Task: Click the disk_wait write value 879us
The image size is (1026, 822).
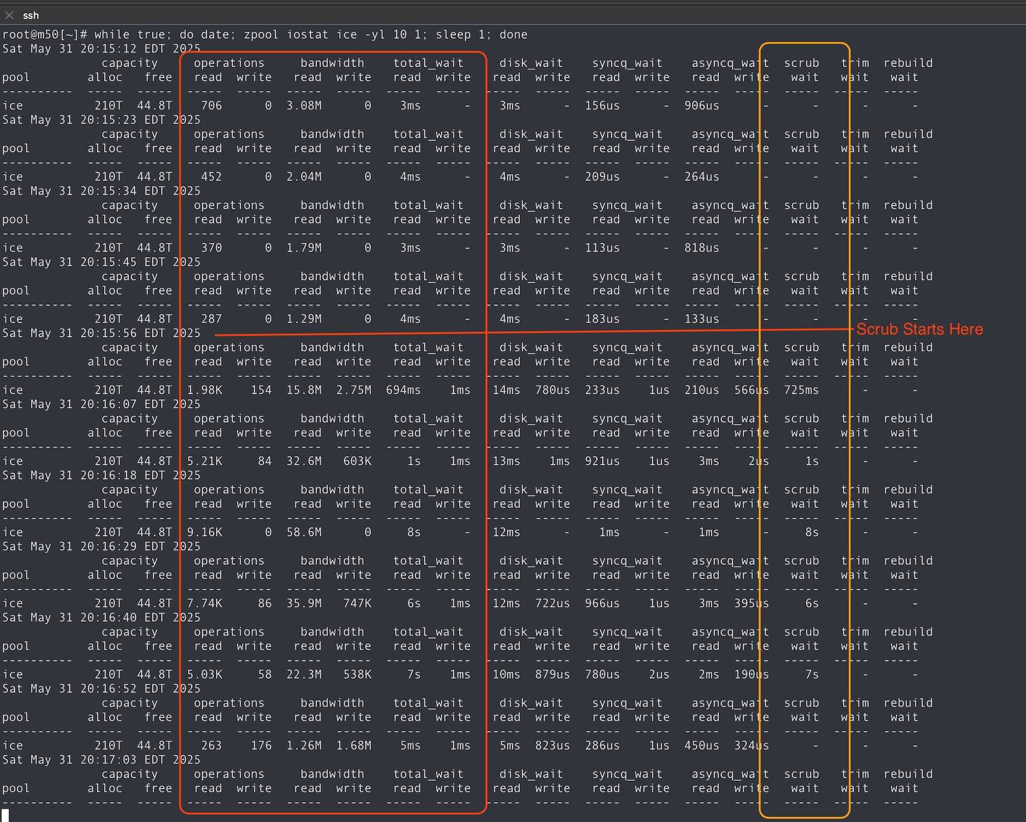Action: [553, 674]
